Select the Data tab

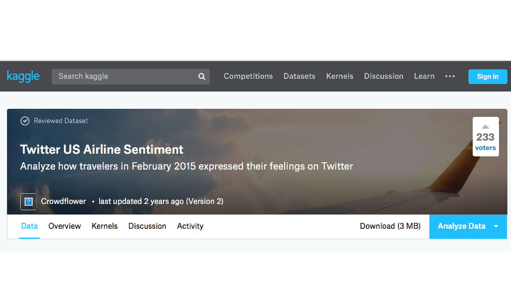point(29,226)
